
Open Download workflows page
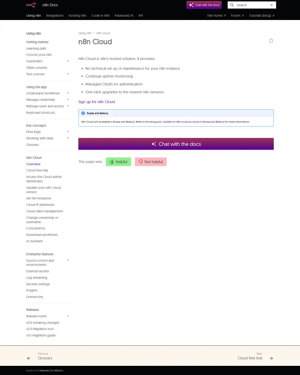click(x=42, y=235)
